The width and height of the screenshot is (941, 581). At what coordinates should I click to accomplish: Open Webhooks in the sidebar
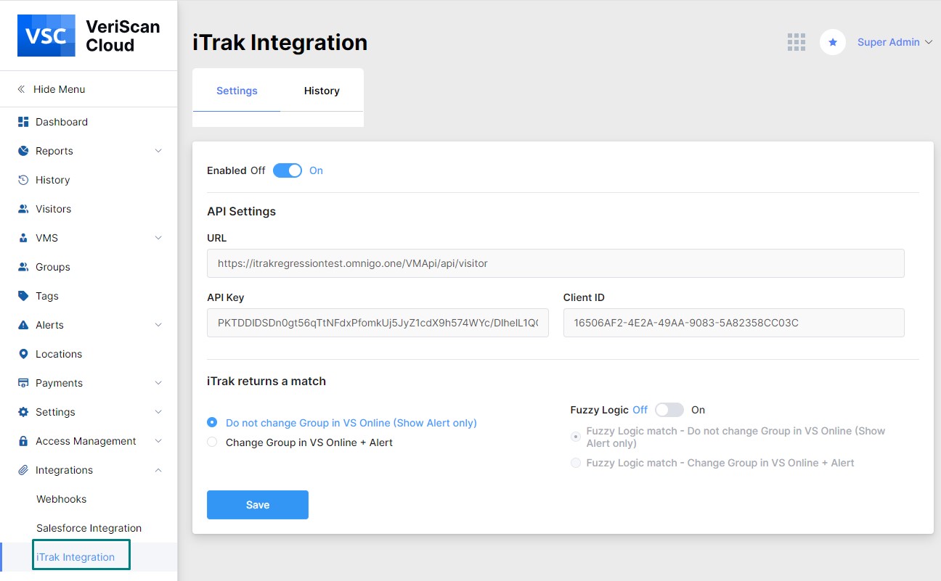click(x=62, y=499)
